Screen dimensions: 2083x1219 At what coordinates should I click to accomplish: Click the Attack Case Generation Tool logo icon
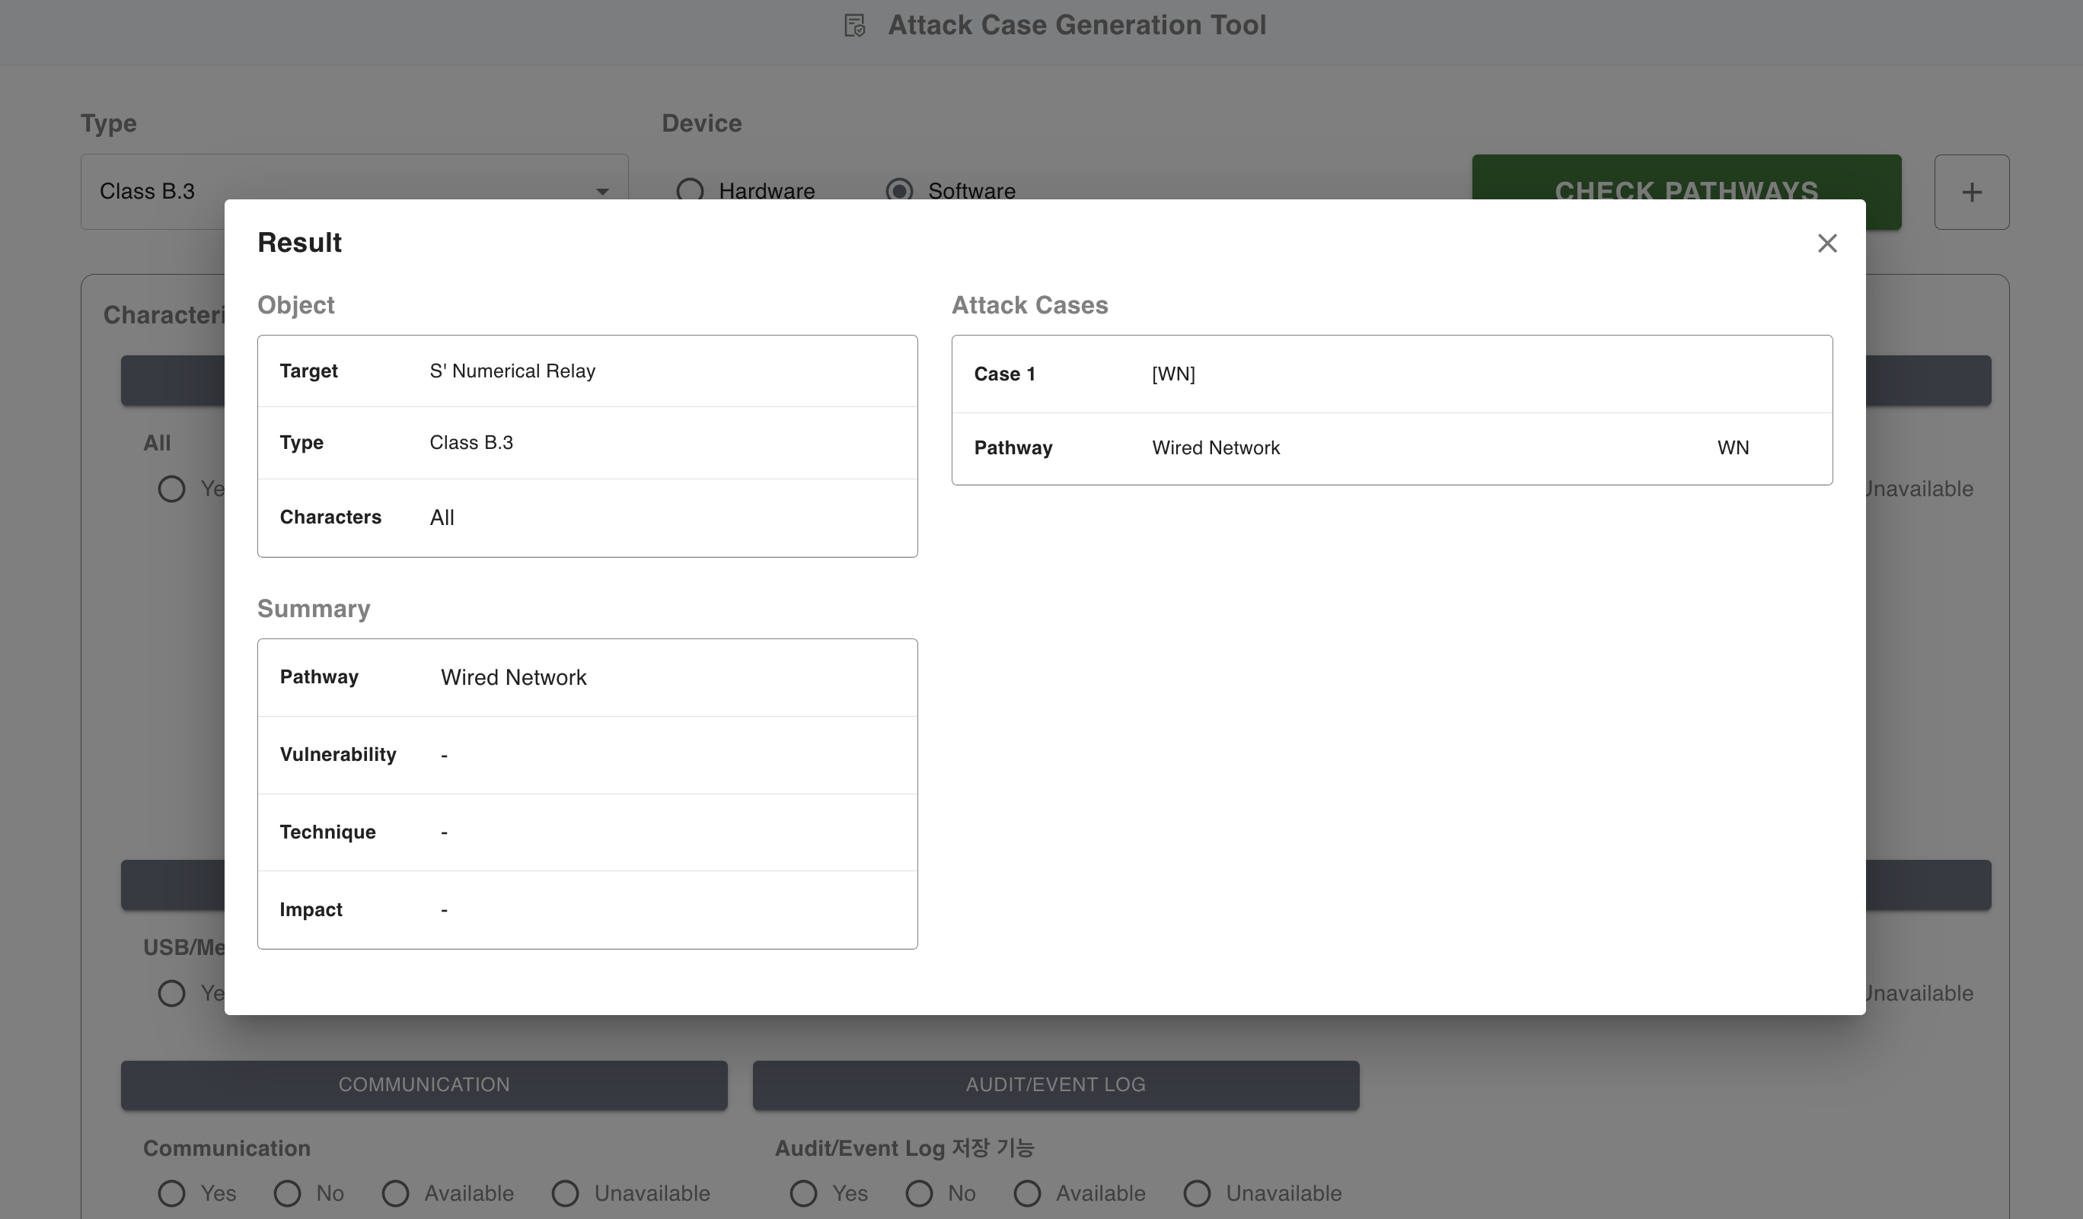pyautogui.click(x=855, y=26)
